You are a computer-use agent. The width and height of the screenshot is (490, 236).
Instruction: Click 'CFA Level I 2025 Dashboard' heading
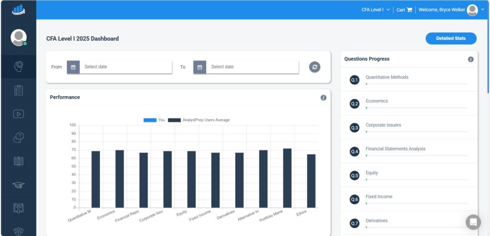(x=82, y=39)
